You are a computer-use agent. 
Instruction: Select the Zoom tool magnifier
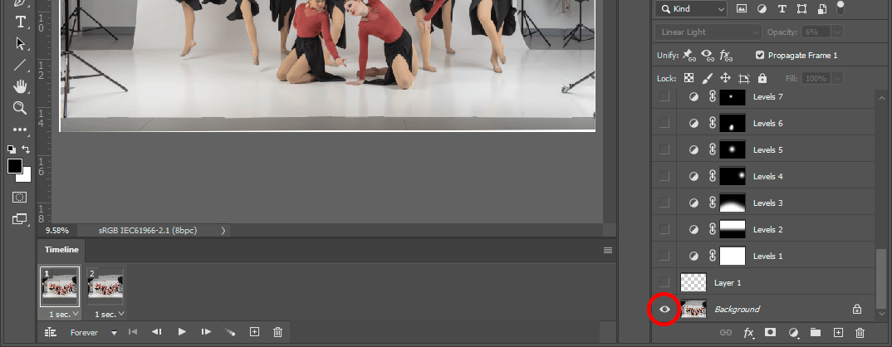click(20, 108)
